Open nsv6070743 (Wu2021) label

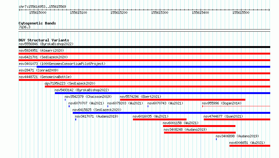coord(165,103)
